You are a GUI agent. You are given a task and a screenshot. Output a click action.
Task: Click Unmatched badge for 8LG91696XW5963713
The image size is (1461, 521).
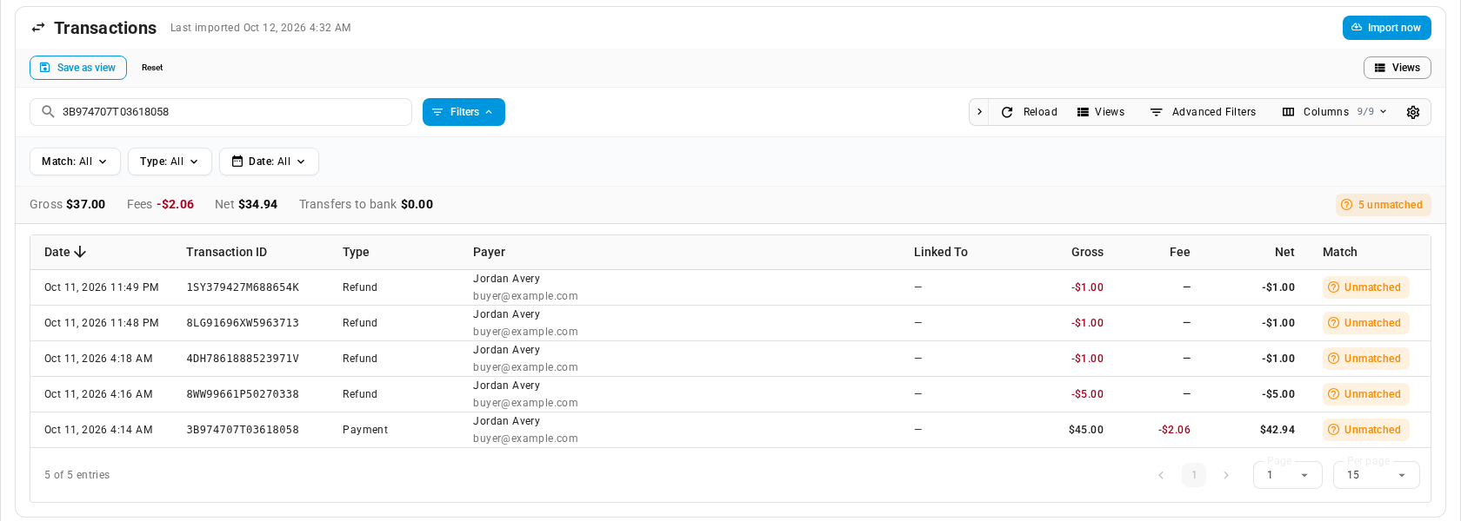tap(1365, 323)
